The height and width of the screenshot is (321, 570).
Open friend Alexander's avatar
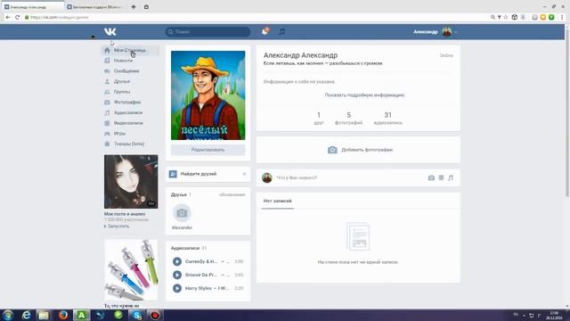coord(182,213)
